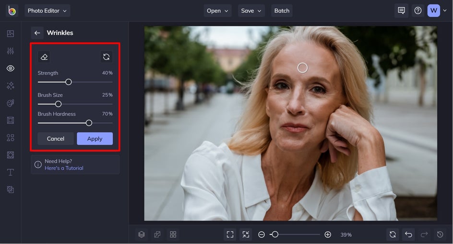Image resolution: width=453 pixels, height=244 pixels.
Task: Open the Text tool icon
Action: tap(11, 172)
